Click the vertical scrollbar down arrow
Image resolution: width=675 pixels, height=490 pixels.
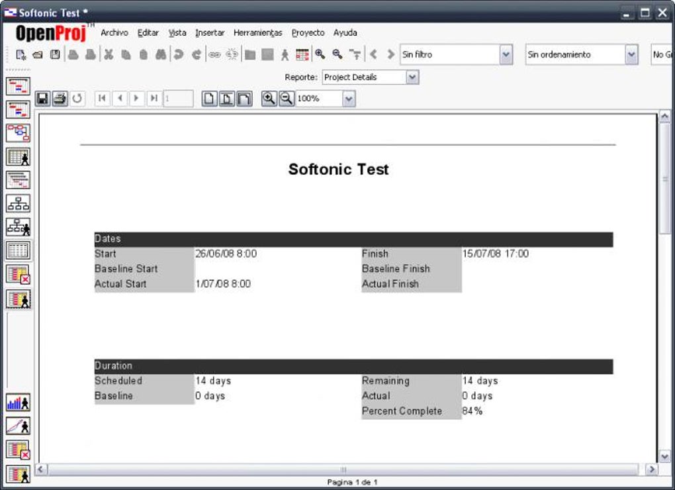pos(664,456)
